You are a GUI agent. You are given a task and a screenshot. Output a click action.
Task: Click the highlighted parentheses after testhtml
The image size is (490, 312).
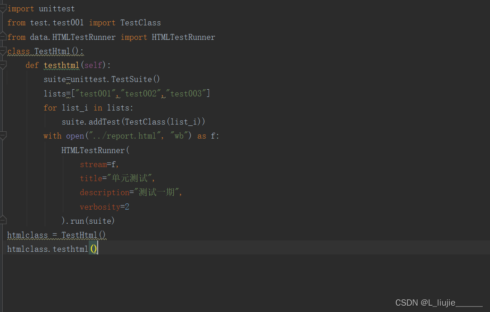coord(94,249)
